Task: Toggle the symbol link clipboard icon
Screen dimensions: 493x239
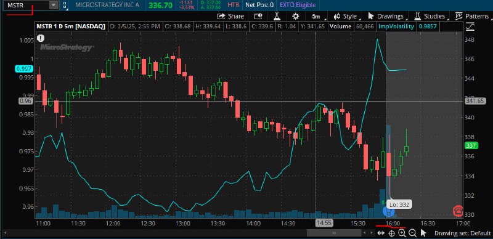Action: pyautogui.click(x=65, y=6)
